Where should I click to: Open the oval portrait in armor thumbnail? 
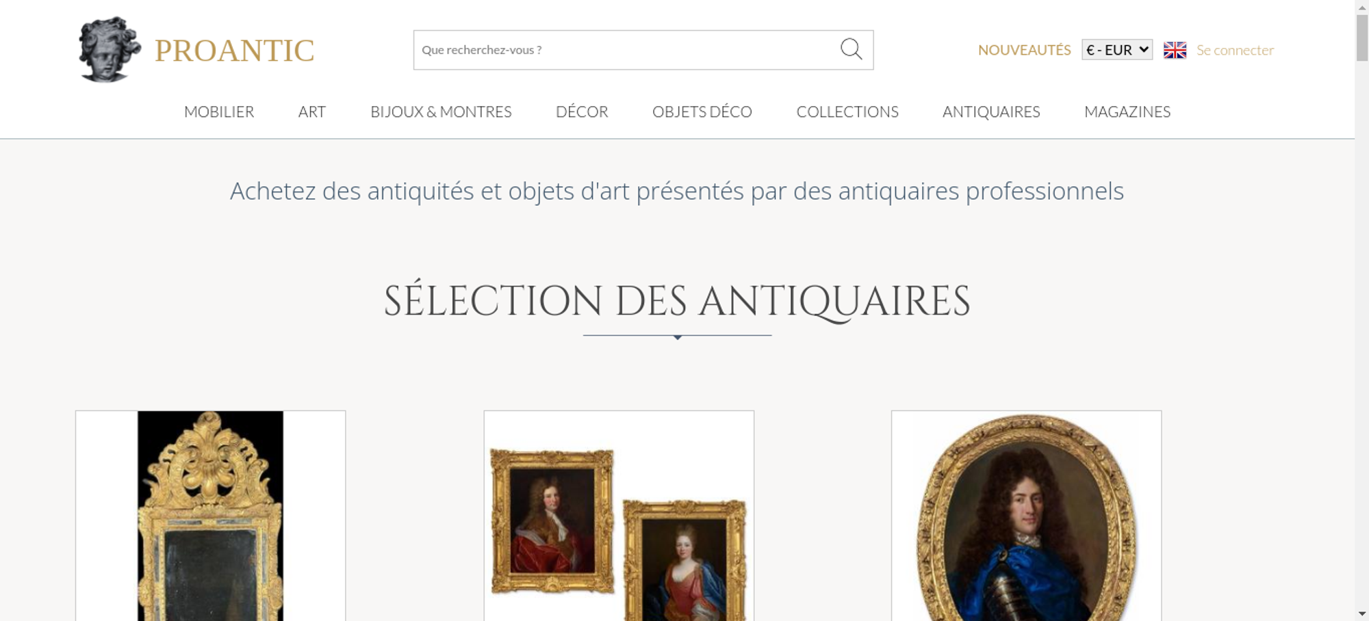pos(1026,516)
